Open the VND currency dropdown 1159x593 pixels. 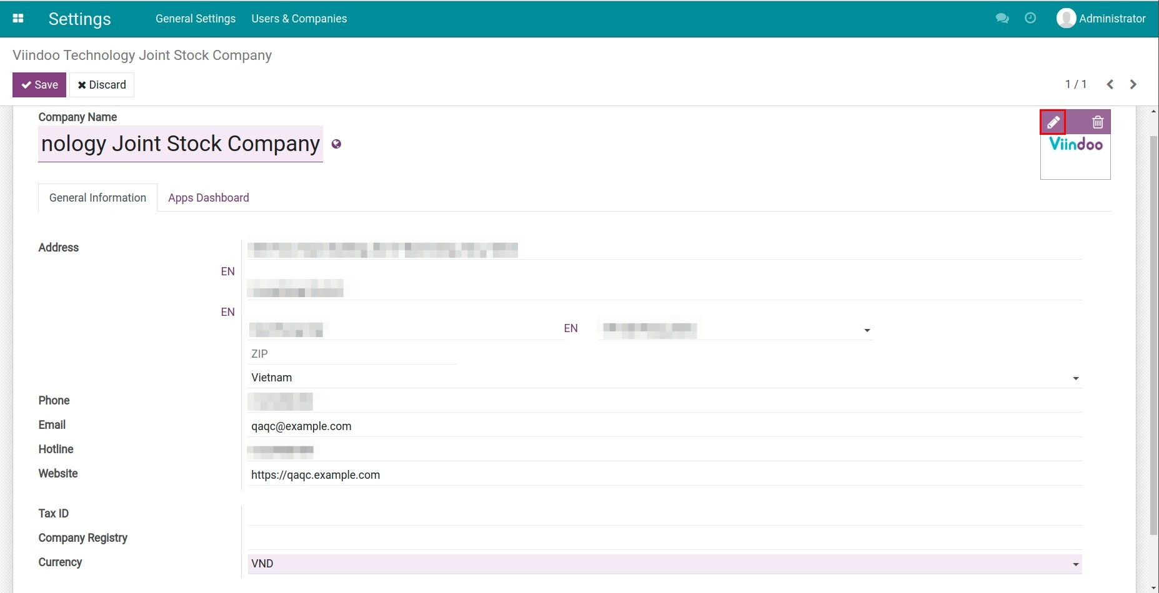tap(1075, 564)
